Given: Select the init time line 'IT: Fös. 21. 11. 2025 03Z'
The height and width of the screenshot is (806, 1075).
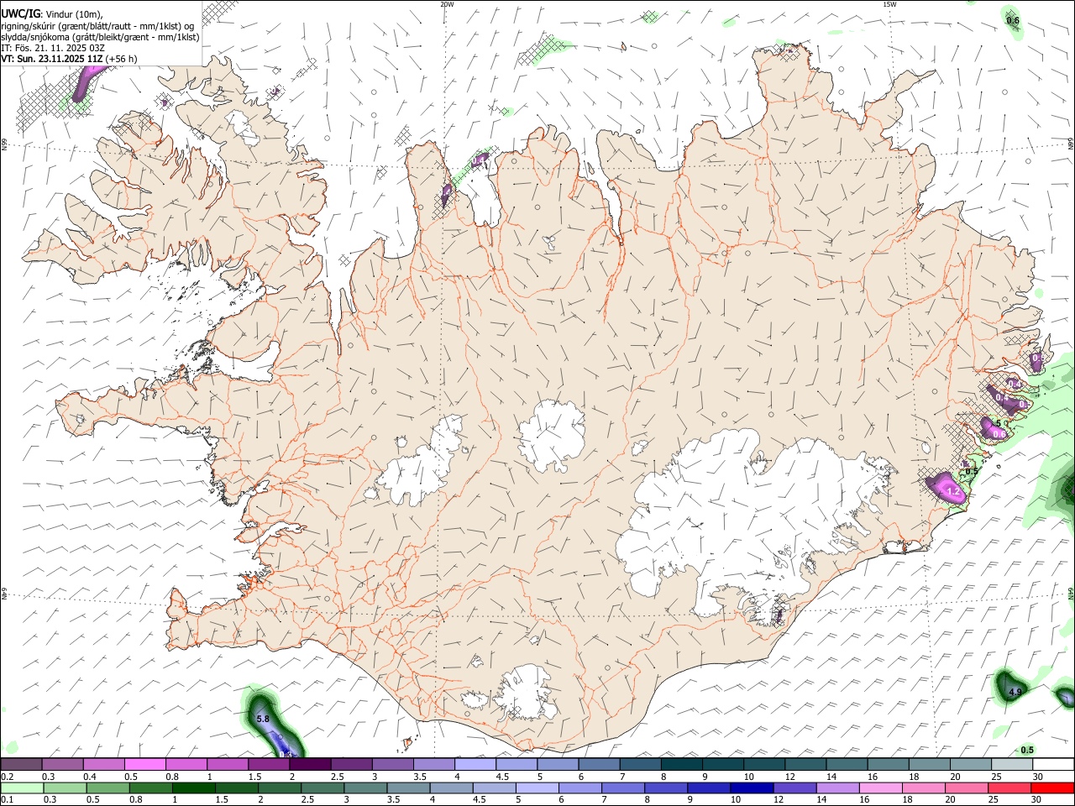Looking at the screenshot, I should (53, 48).
